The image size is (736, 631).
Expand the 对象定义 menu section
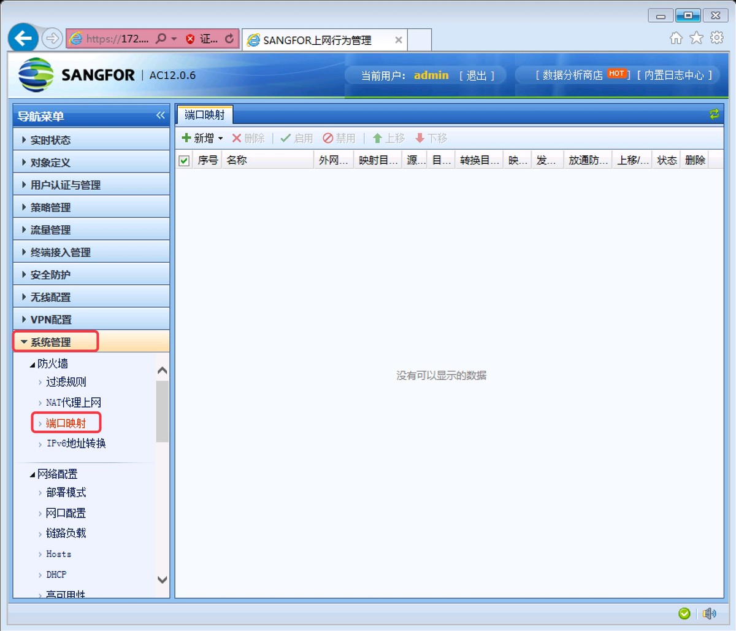pyautogui.click(x=91, y=163)
